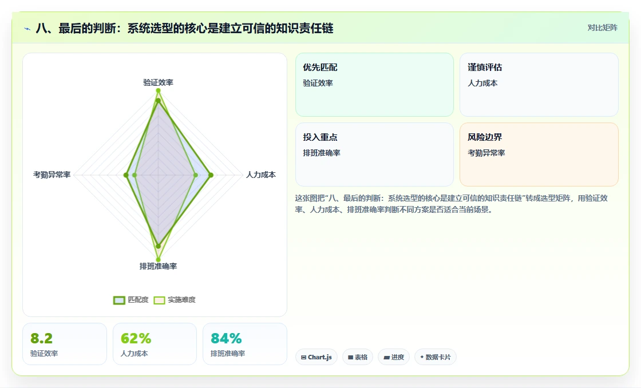
Task: Click 排班准确率 text in 投入重点 card
Action: [322, 153]
